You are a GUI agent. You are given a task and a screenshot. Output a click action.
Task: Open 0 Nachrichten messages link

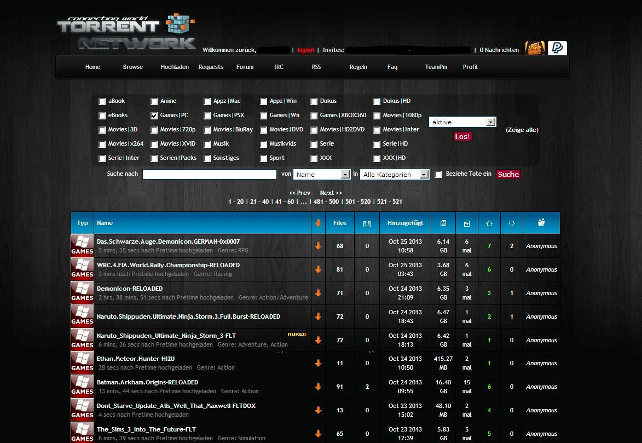[x=499, y=50]
